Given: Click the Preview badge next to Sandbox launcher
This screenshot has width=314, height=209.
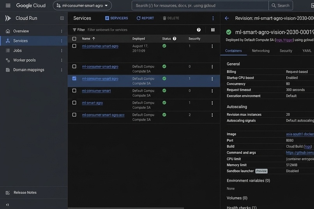Looking at the screenshot, I should click(x=261, y=171).
